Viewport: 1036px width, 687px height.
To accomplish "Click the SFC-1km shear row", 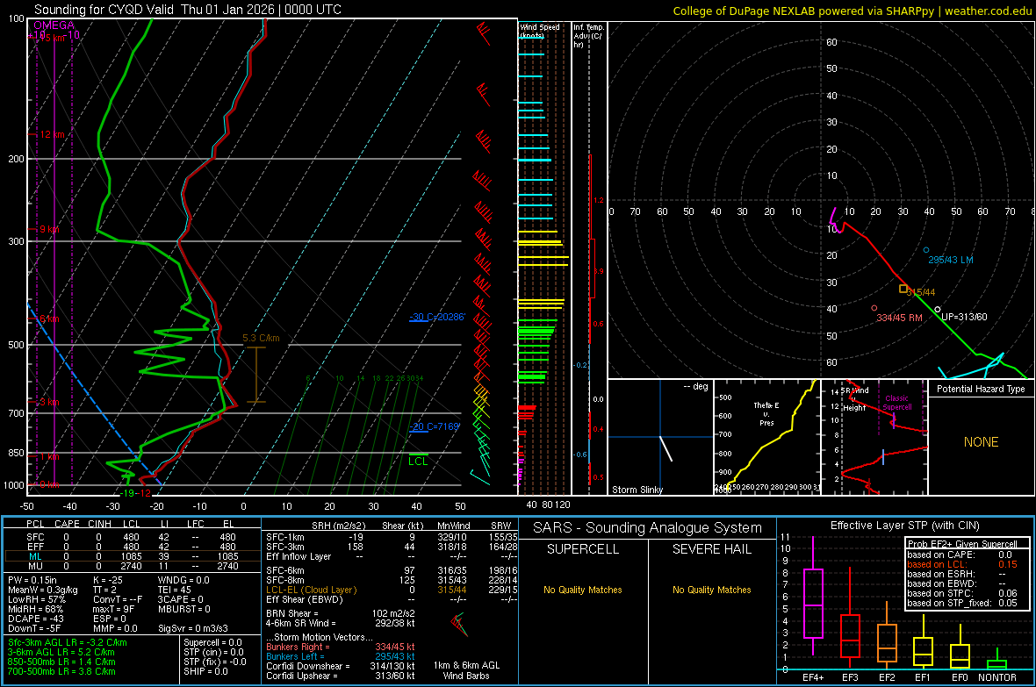I will point(392,537).
